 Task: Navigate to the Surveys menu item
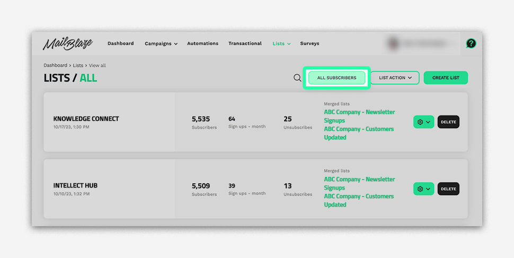click(309, 43)
